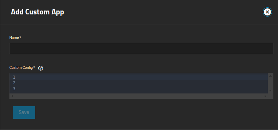Click the editor's horizontal scrollbar track
Image resolution: width=278 pixels, height=130 pixels.
click(x=138, y=96)
